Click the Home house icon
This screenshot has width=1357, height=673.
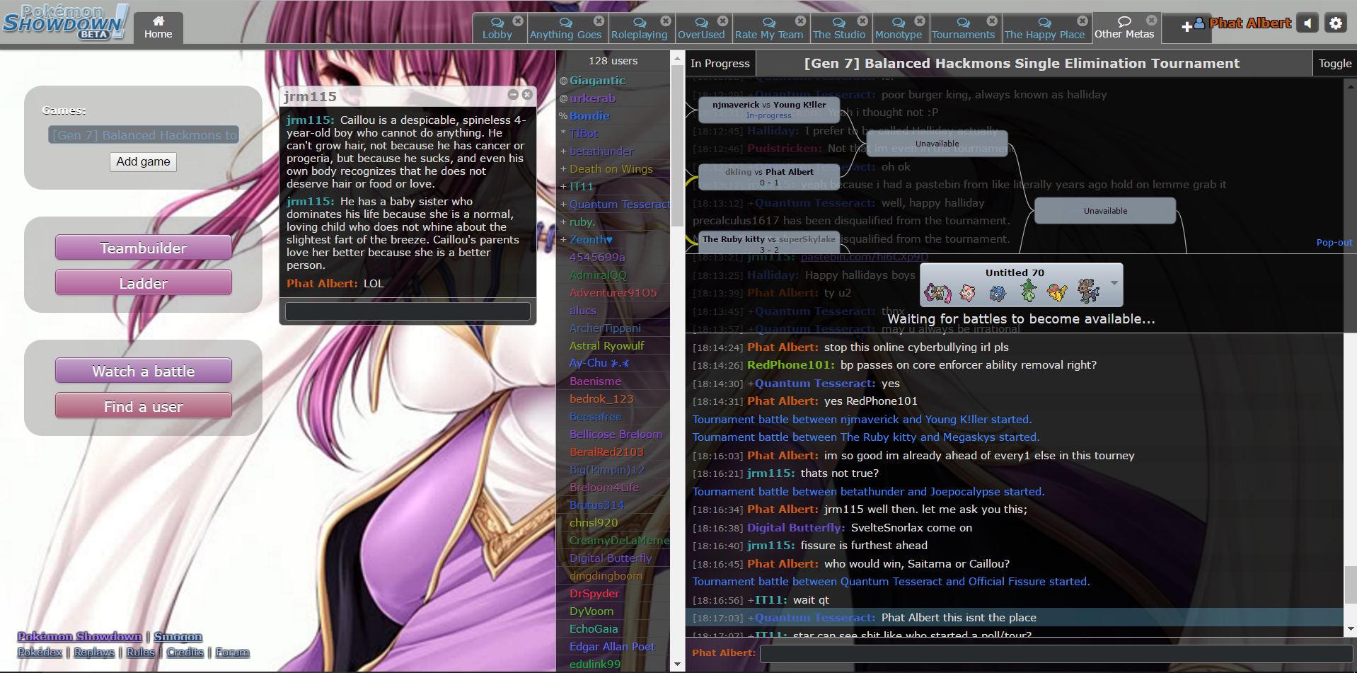(x=158, y=21)
